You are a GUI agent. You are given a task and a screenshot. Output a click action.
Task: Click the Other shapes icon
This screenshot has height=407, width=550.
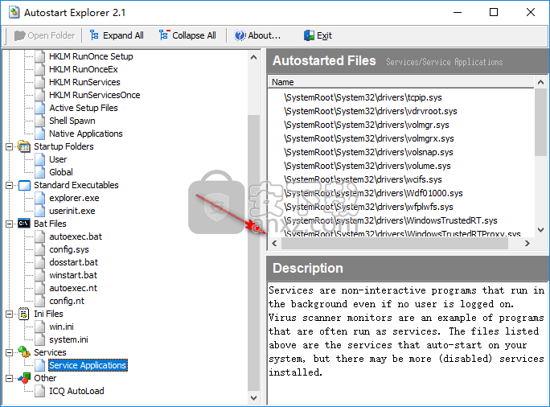click(x=24, y=378)
